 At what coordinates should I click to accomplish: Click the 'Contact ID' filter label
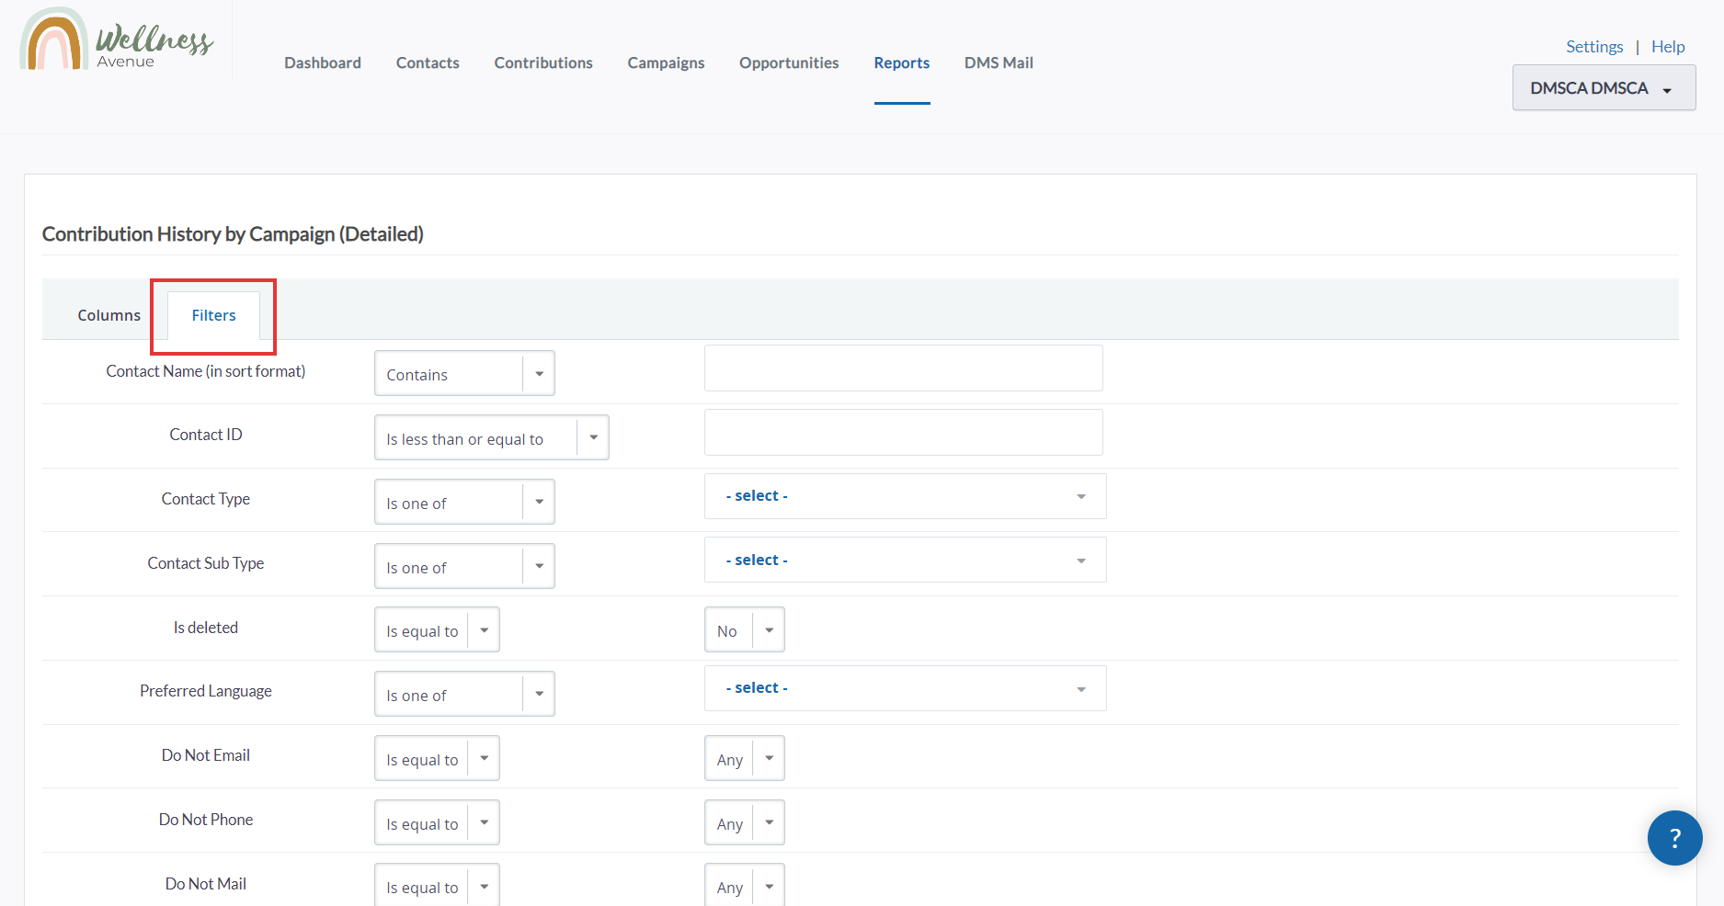tap(206, 435)
